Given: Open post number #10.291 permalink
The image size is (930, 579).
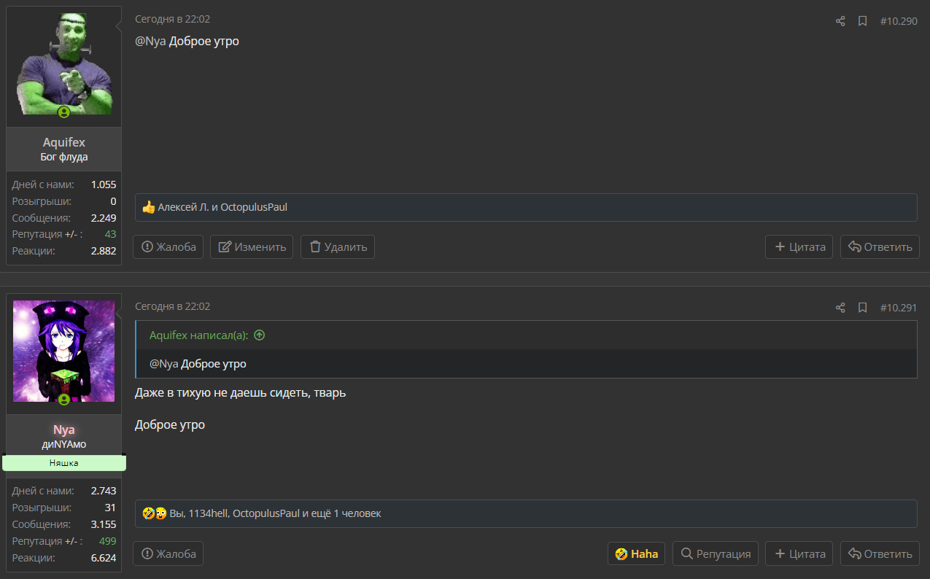Looking at the screenshot, I should [899, 308].
